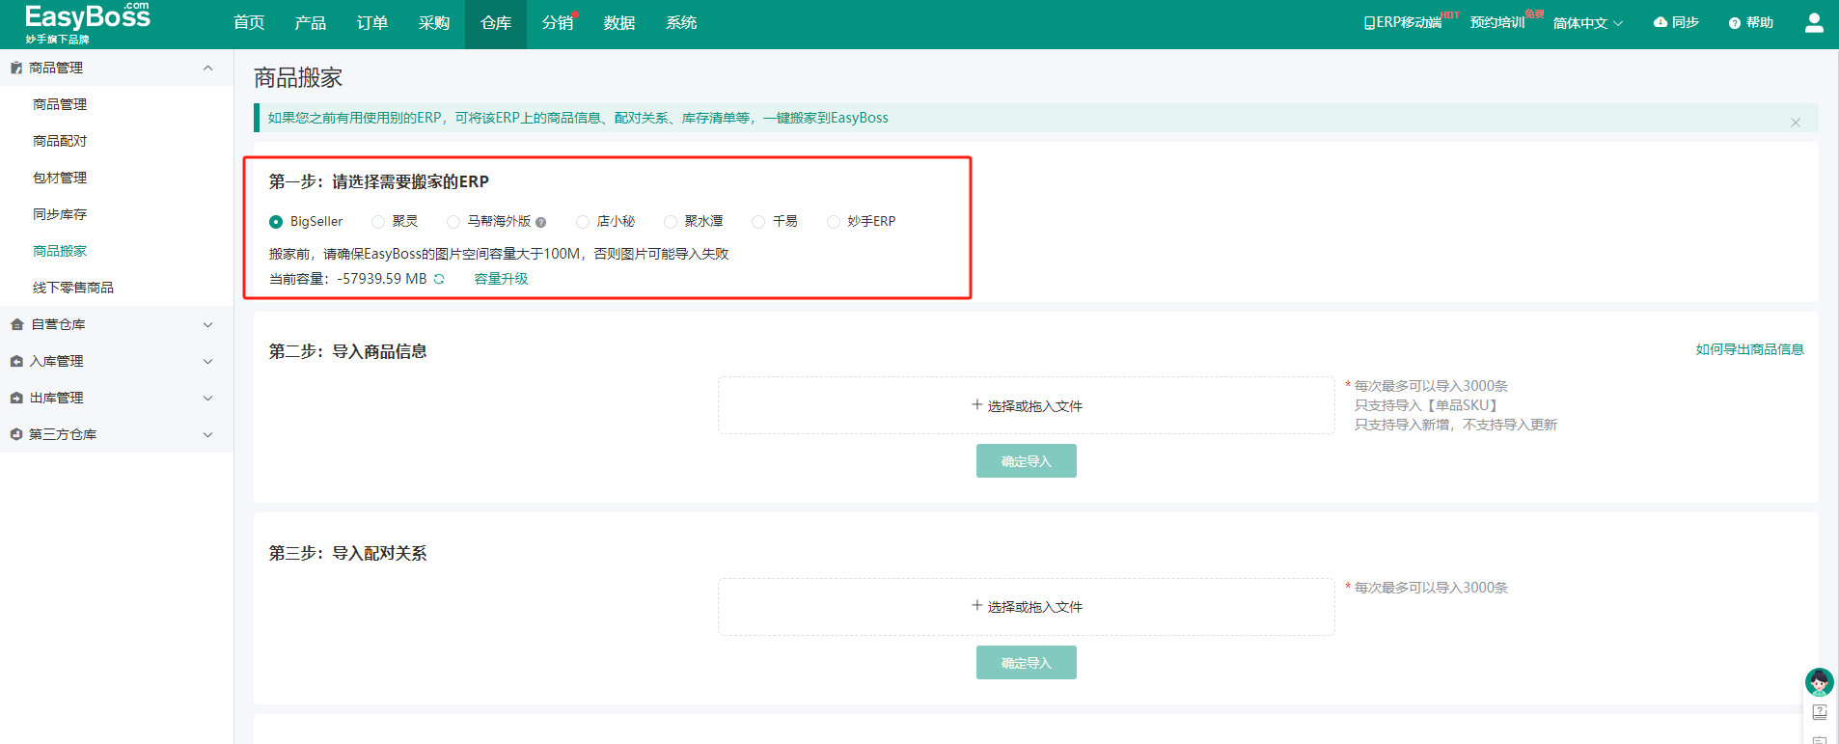
Task: Open ERP移动端 mobile icon link
Action: point(1369,23)
